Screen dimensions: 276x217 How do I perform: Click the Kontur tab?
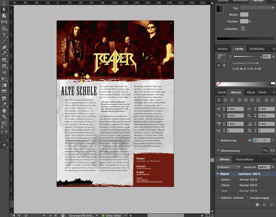(x=223, y=49)
